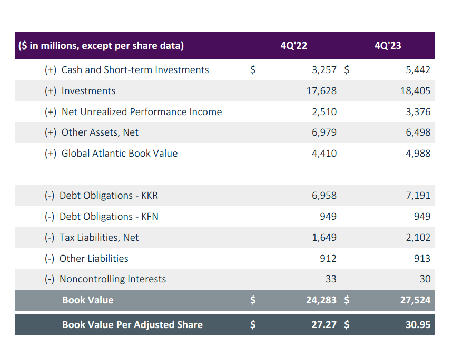Click the Other Liabilities row label
The width and height of the screenshot is (453, 347).
coord(94,258)
